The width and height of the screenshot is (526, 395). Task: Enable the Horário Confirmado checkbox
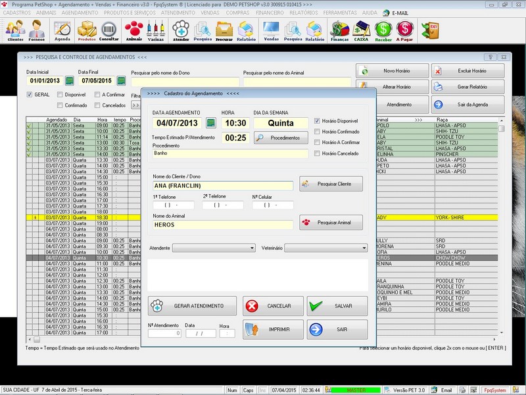pyautogui.click(x=318, y=132)
